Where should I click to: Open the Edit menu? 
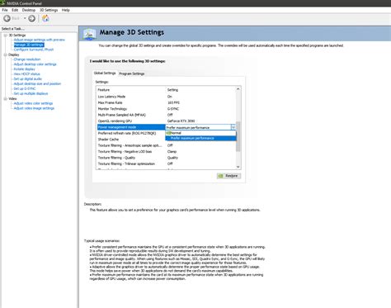(15, 10)
